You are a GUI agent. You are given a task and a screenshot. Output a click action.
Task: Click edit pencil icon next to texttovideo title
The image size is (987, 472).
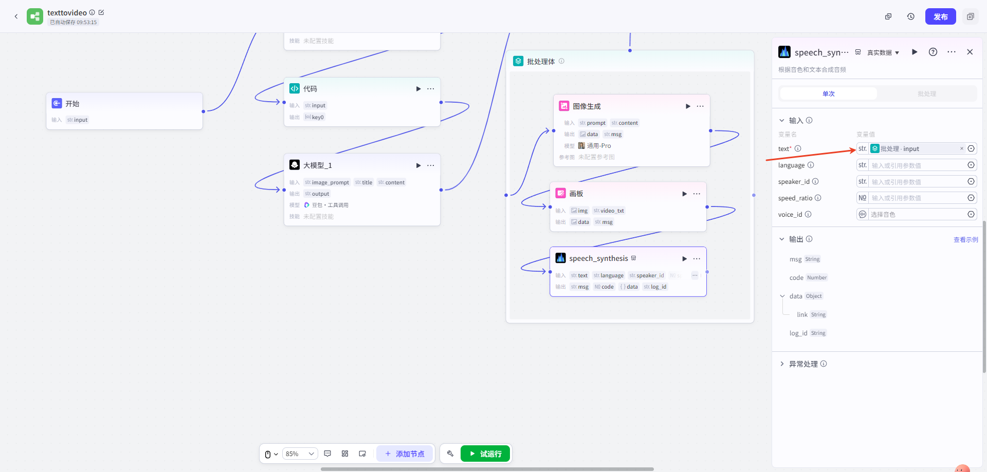pos(101,12)
